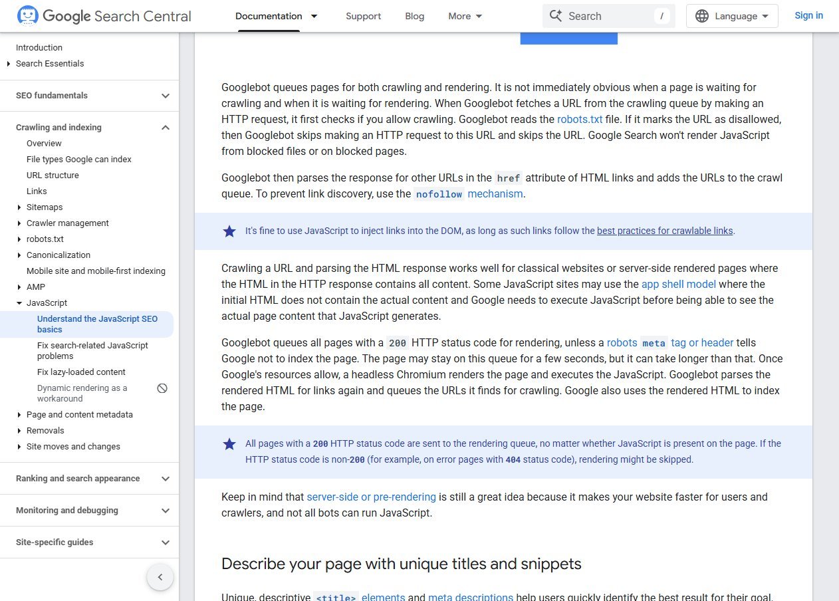Click the globe icon in Language button
This screenshot has height=601, width=839.
pos(702,16)
